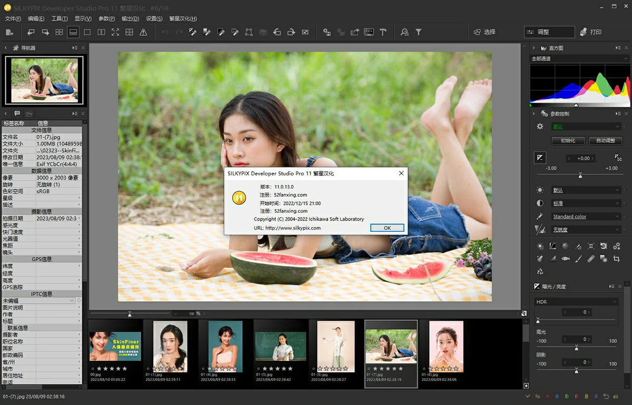Select the 01-(8).jpg thumbnail
Screen dimensions: 632x405
pos(446,346)
